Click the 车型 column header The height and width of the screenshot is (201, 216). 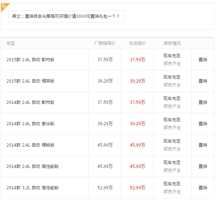tap(11, 43)
